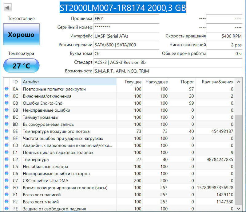Viewport: 246px width, 212px height.
Task: Click the Хорошо health status button
Action: point(21,34)
